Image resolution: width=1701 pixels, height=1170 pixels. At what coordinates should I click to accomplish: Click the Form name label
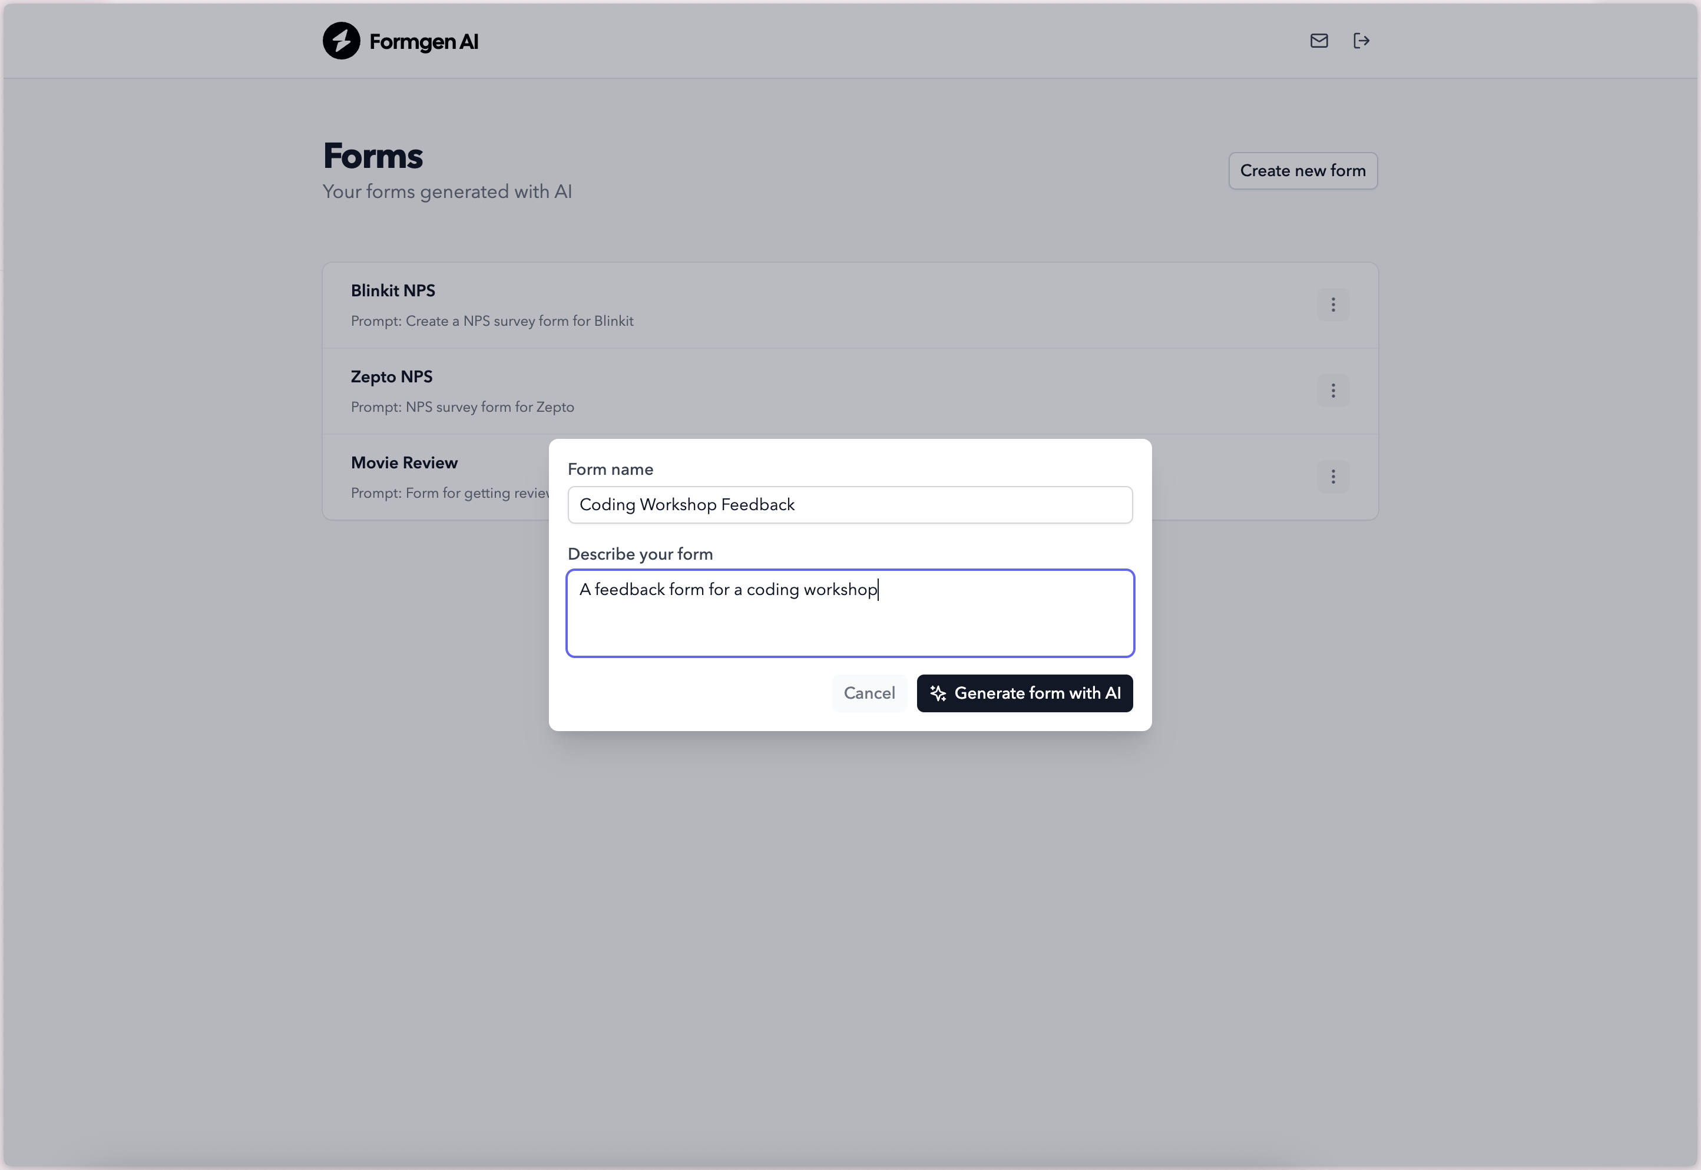point(610,469)
